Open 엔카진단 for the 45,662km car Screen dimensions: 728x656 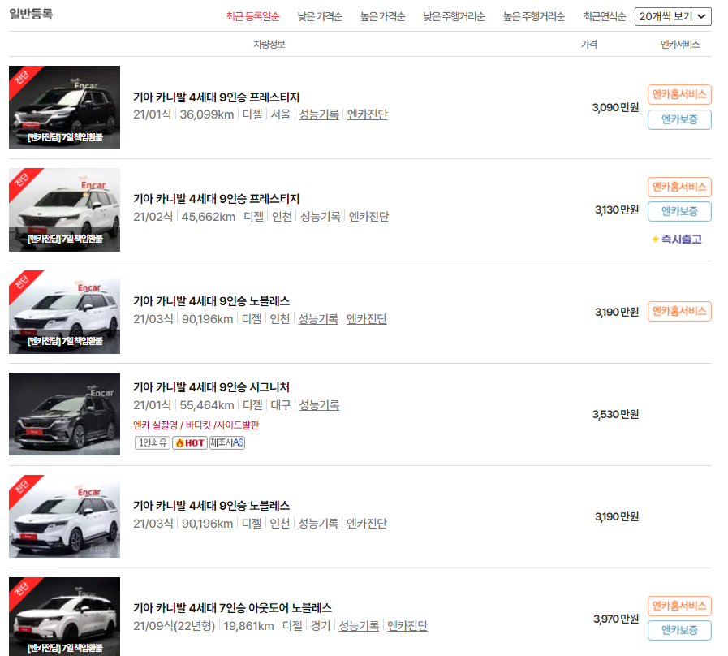368,217
